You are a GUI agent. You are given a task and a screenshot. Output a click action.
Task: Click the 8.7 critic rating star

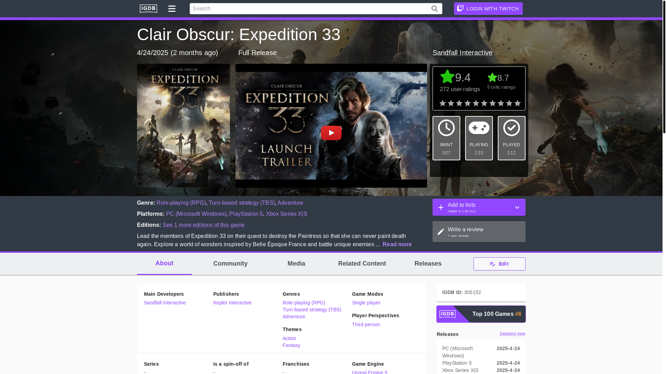tap(492, 78)
